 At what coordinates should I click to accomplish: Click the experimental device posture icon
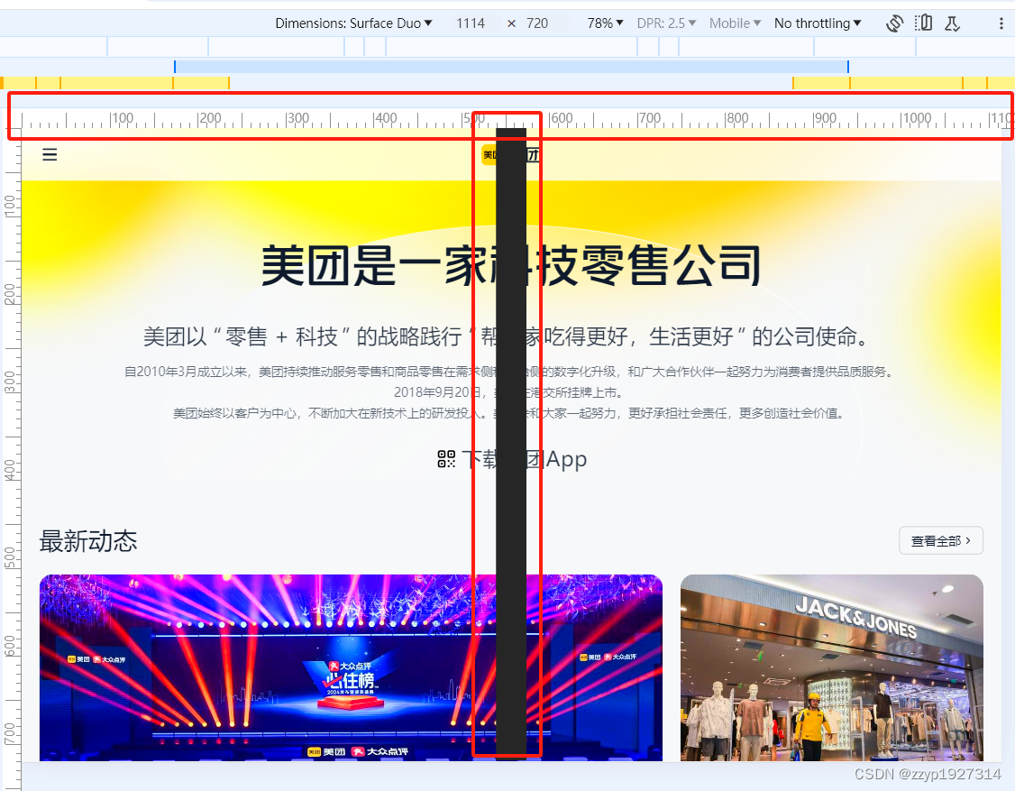[x=952, y=24]
